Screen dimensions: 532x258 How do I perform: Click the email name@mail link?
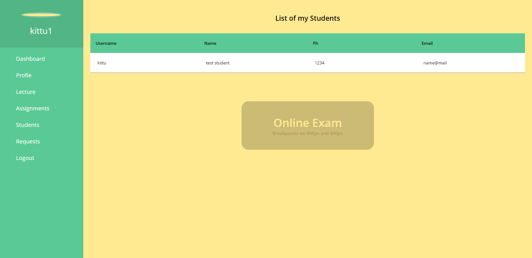(435, 63)
